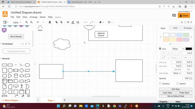Viewport: 195px width, 109px height.
Task: Pick the black line color swatch
Action: pos(189,49)
